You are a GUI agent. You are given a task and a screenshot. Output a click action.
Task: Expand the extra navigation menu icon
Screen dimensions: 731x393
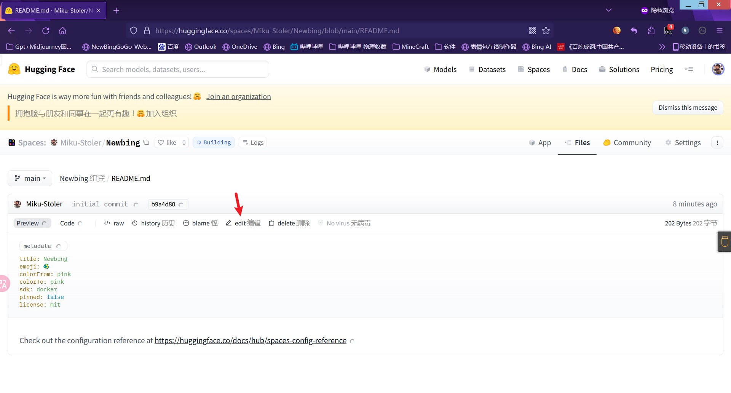click(x=689, y=69)
